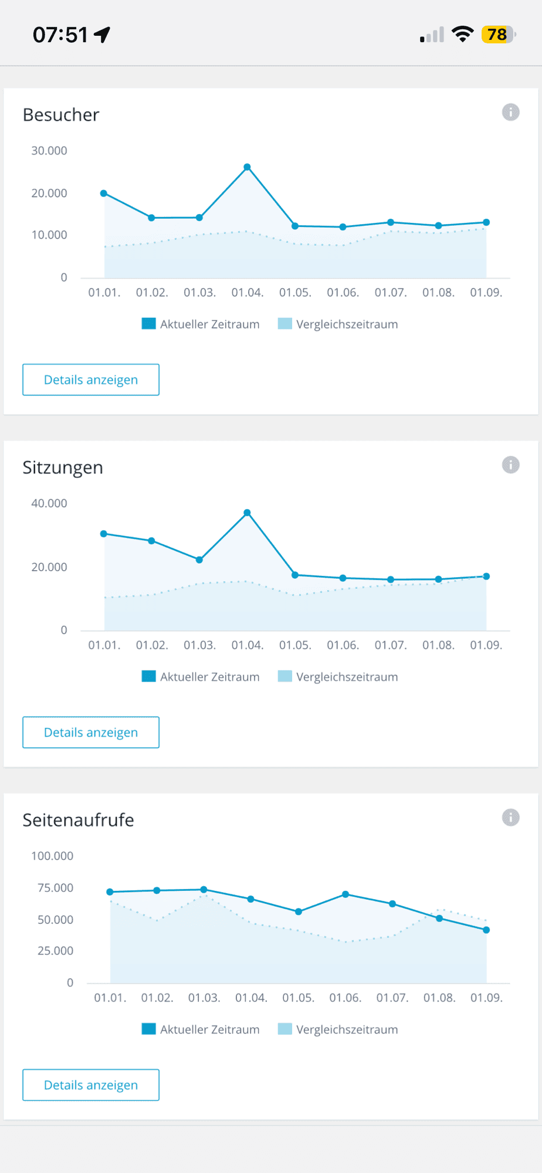This screenshot has width=542, height=1173.
Task: Select the peak data point on 01.04. in Besucher
Action: (247, 167)
